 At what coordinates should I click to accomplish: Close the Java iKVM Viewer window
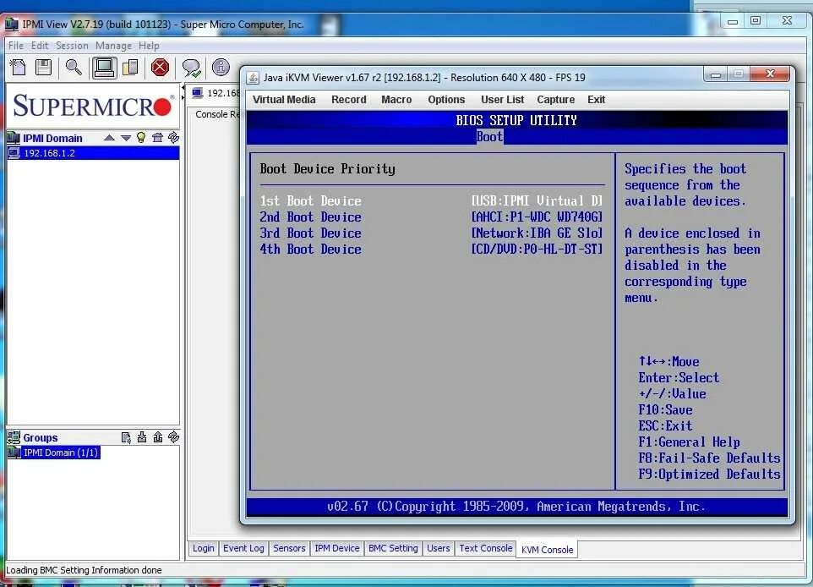[x=770, y=74]
